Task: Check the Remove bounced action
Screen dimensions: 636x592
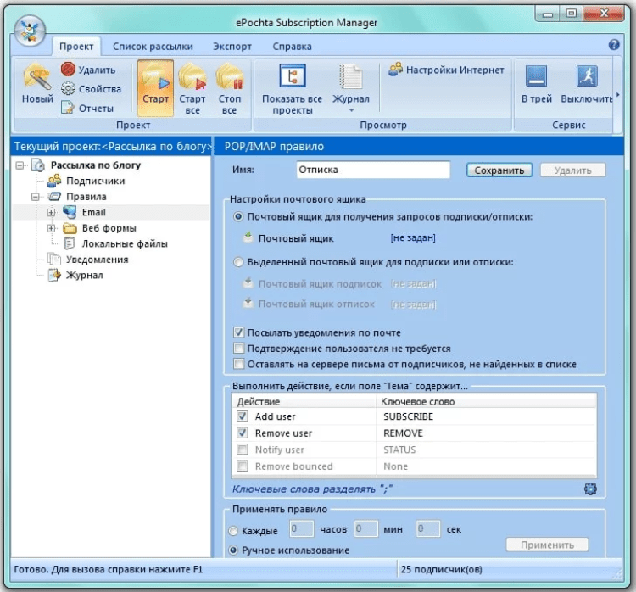Action: pyautogui.click(x=243, y=466)
